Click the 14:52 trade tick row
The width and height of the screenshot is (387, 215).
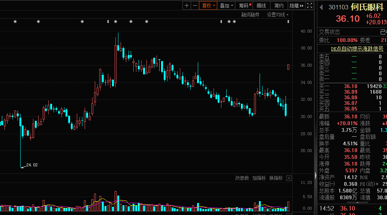point(352,208)
